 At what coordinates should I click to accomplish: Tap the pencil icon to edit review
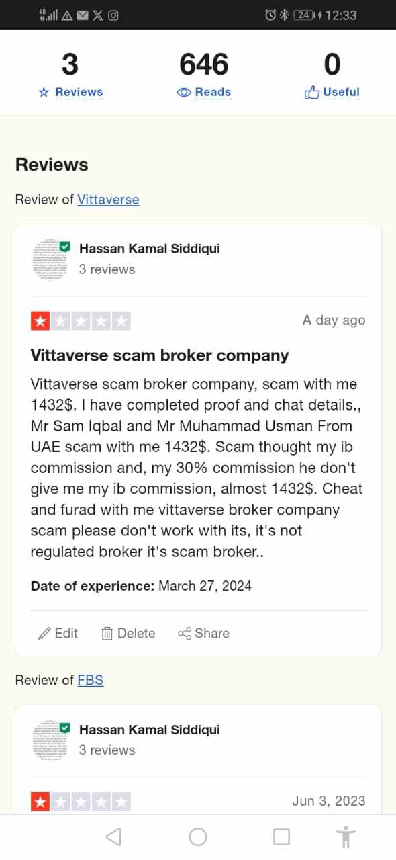pos(45,633)
